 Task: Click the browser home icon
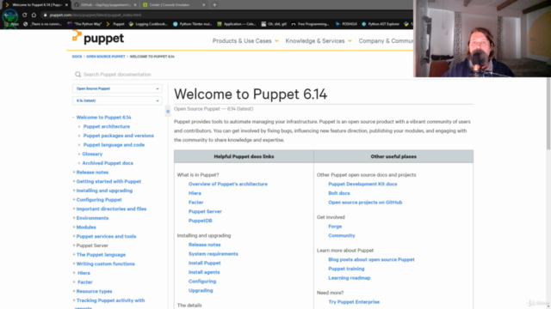click(34, 15)
